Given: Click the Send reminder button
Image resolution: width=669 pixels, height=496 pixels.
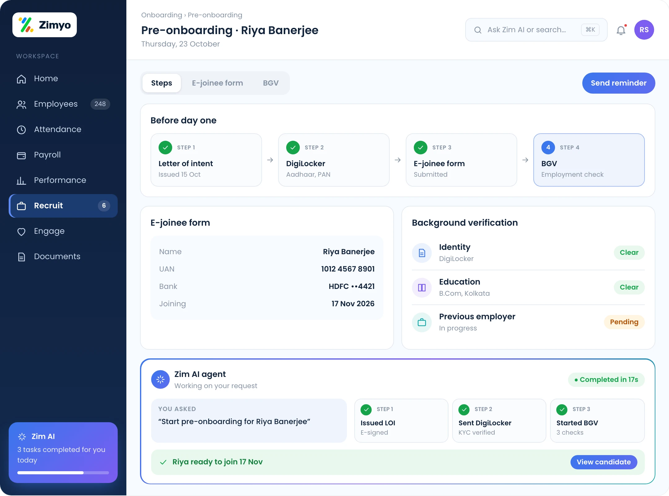Looking at the screenshot, I should [619, 83].
